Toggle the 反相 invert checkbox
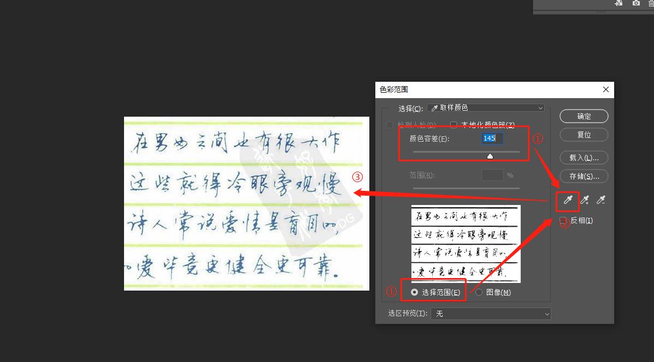 pyautogui.click(x=563, y=221)
